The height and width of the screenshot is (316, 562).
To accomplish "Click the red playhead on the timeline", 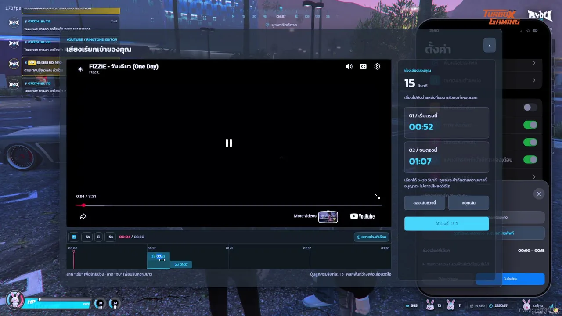I will point(73,259).
